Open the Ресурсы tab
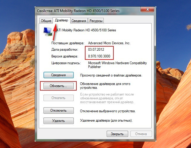 96,21
